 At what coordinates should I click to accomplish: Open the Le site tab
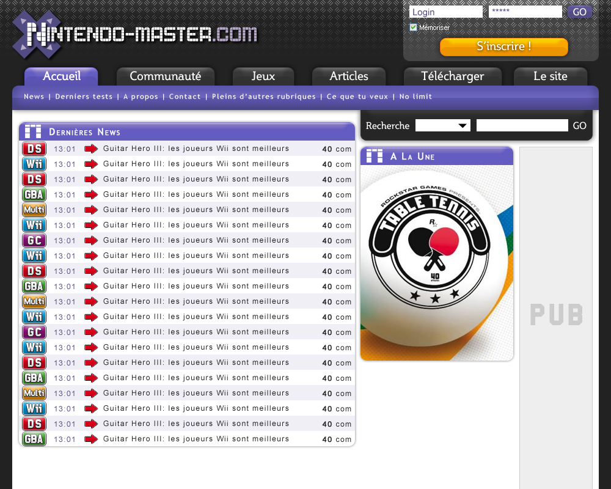tap(551, 76)
